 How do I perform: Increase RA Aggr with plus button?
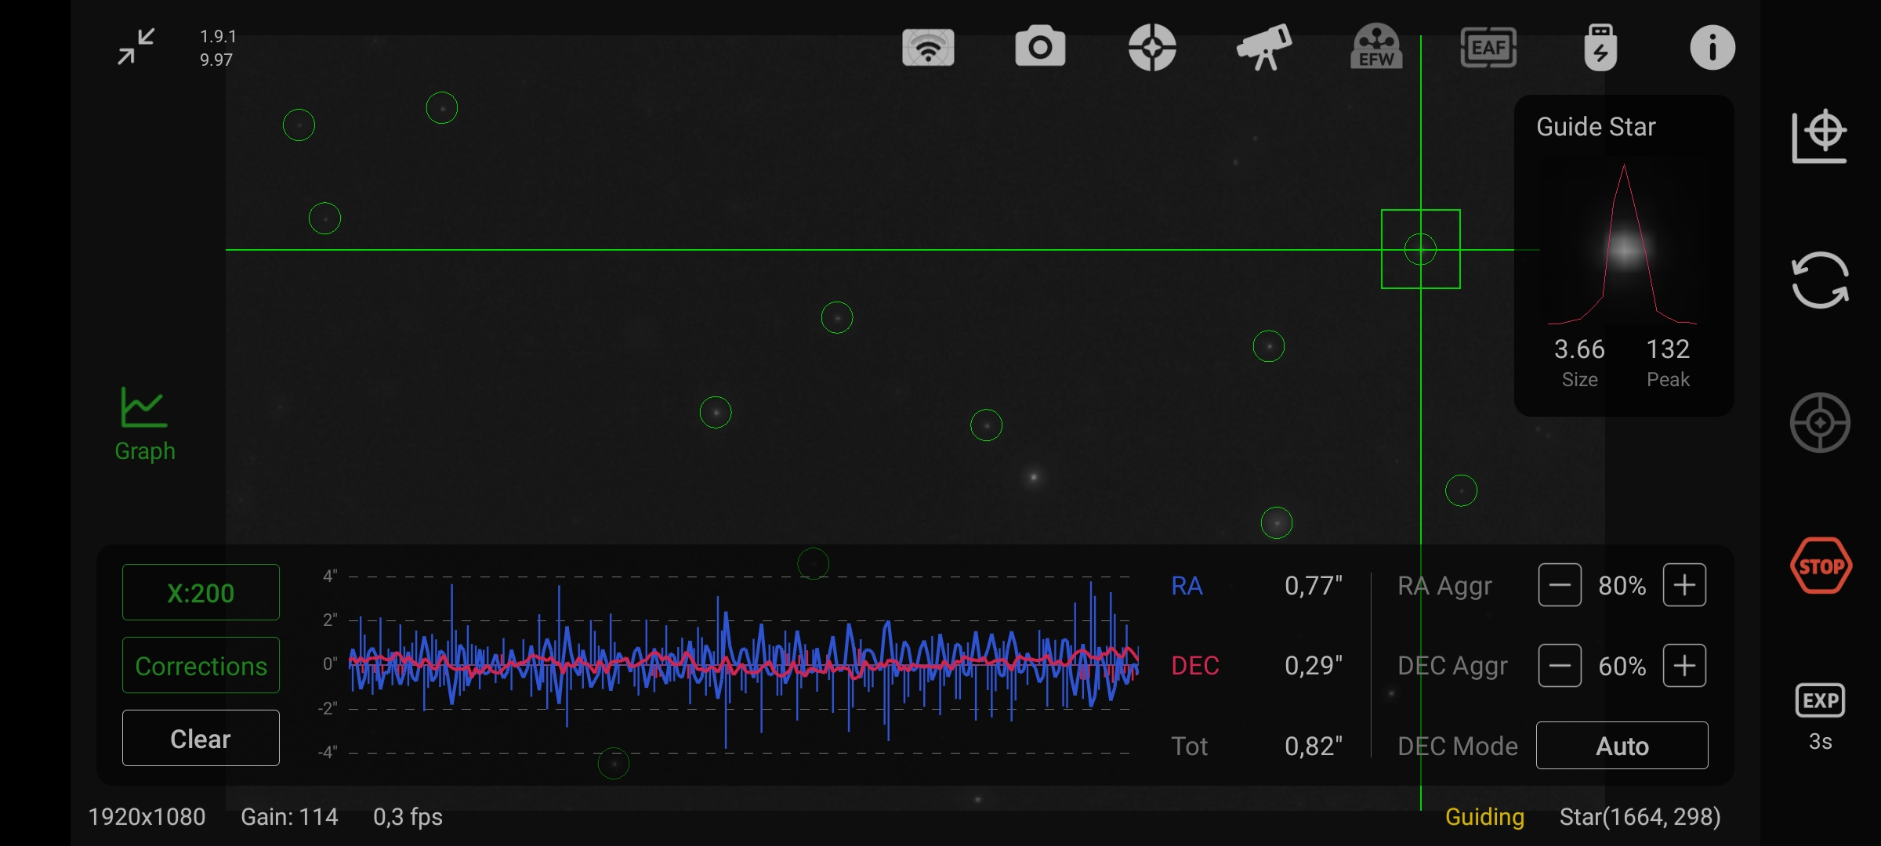click(x=1684, y=585)
